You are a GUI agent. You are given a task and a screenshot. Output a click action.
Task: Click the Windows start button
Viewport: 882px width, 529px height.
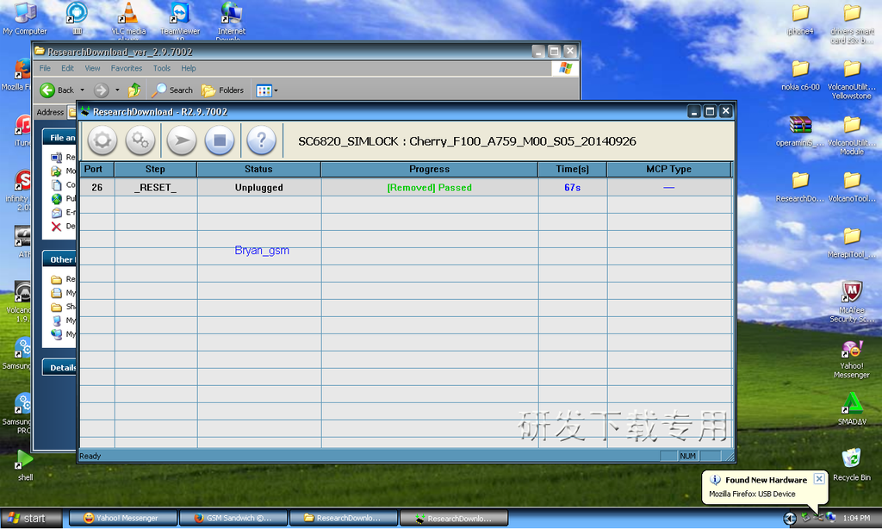point(32,519)
